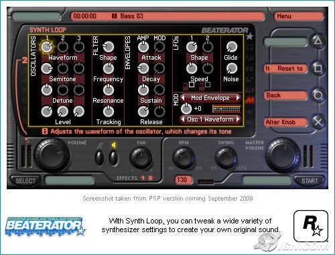
Task: Click left arrow of Mod Envelope selector
Action: pos(183,98)
